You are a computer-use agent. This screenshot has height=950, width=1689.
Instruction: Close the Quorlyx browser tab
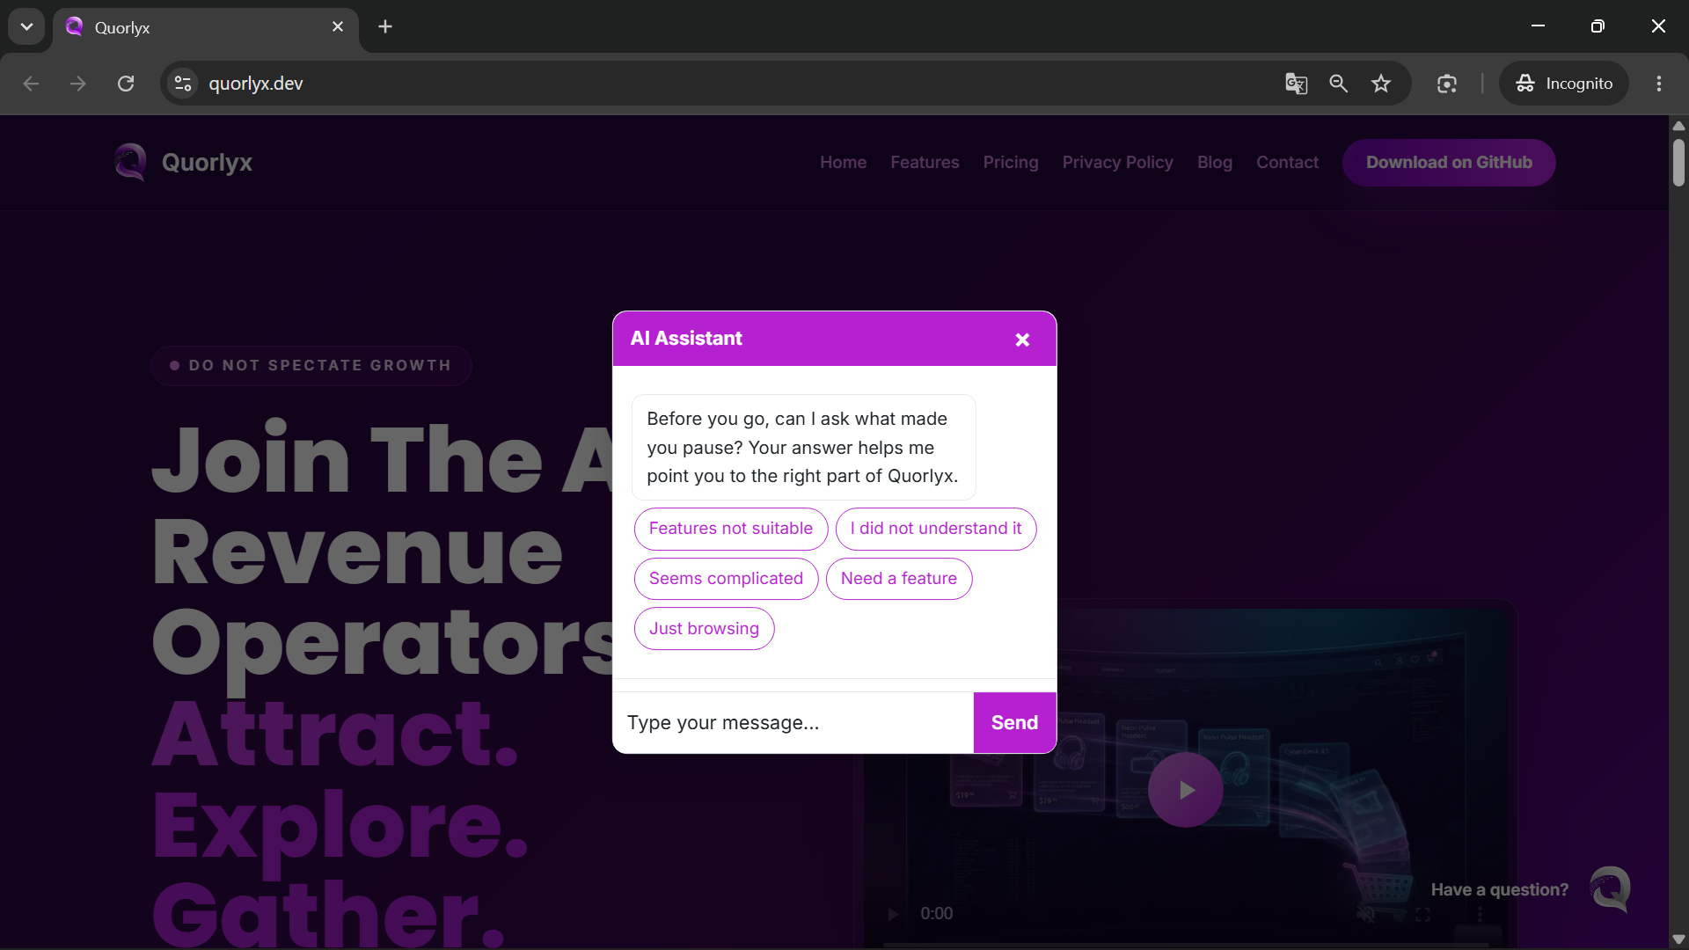coord(338,27)
